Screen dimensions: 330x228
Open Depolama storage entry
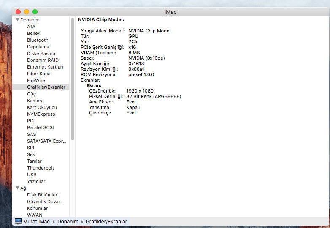(x=38, y=47)
